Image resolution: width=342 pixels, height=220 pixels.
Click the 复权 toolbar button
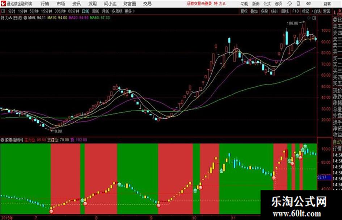tap(244, 11)
